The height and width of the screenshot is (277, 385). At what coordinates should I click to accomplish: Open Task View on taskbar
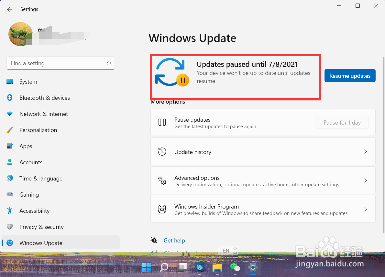pyautogui.click(x=182, y=267)
